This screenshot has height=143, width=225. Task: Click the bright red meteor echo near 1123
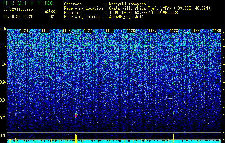point(76,115)
